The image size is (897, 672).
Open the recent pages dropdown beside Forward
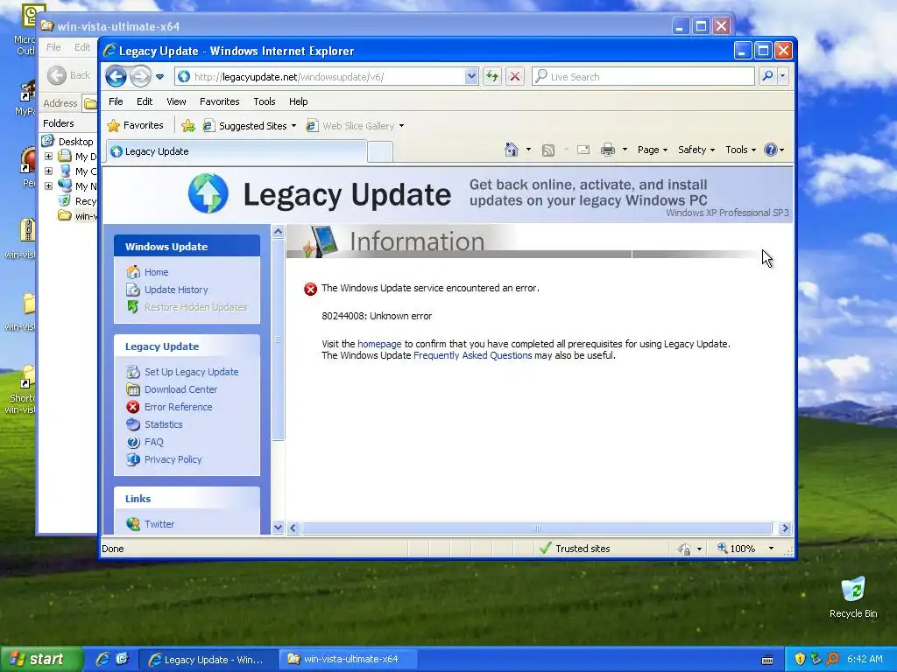click(159, 77)
